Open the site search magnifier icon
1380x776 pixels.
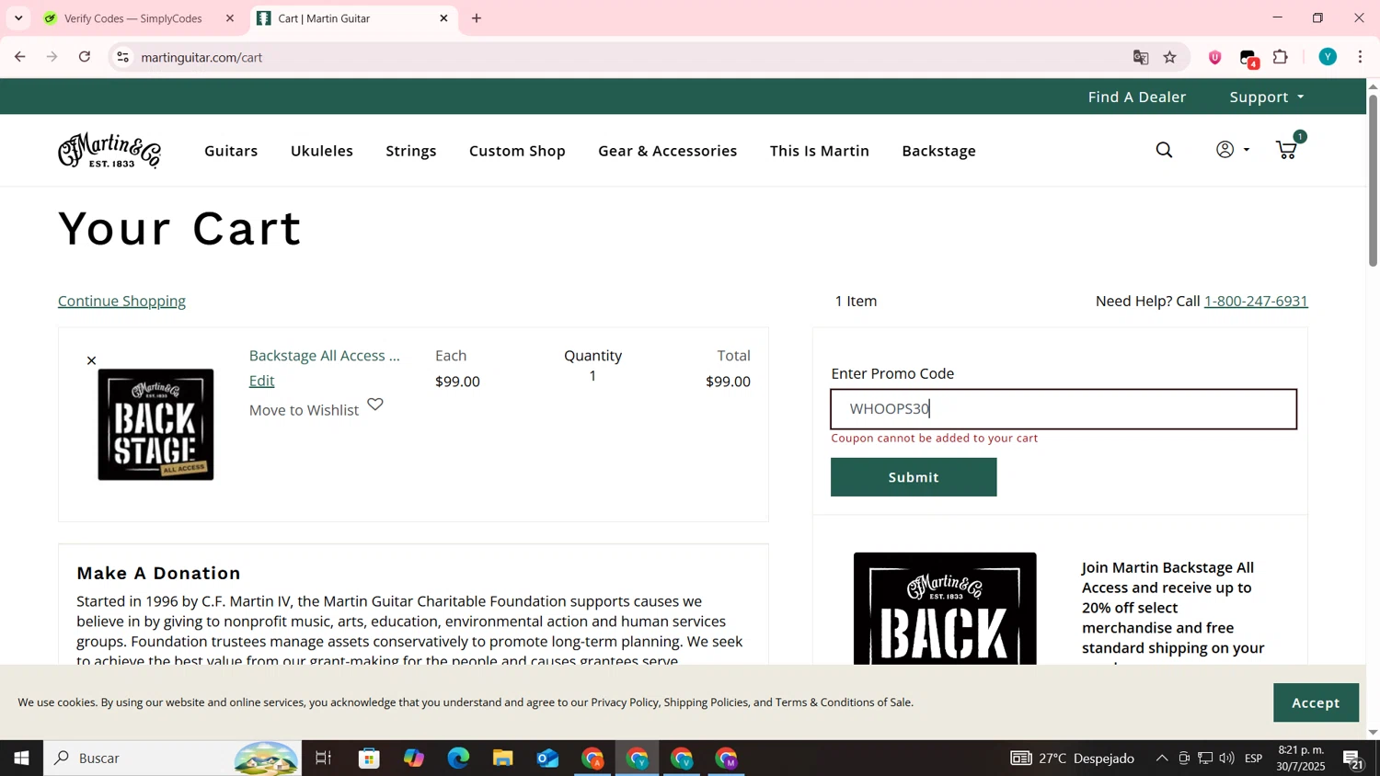tap(1164, 151)
